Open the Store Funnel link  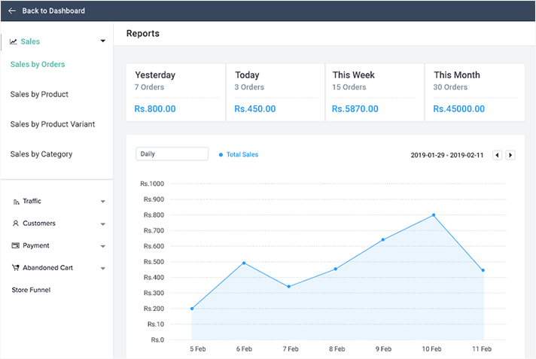tap(31, 290)
